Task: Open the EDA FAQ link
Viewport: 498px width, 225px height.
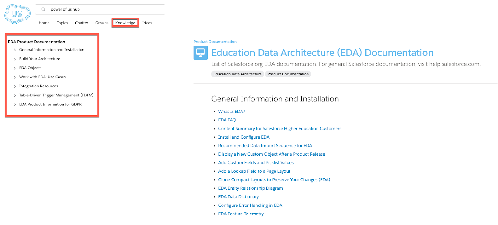Action: tap(227, 120)
